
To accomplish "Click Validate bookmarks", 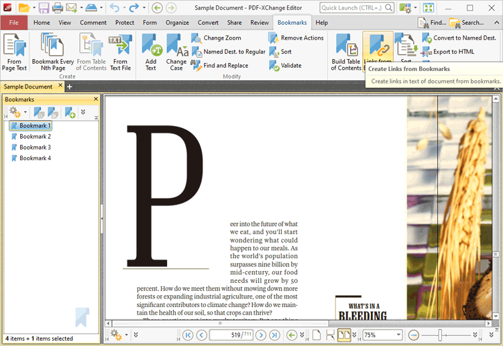I will pyautogui.click(x=285, y=66).
